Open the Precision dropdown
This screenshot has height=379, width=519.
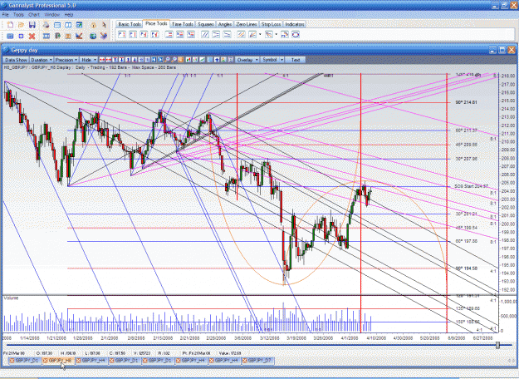pyautogui.click(x=66, y=60)
